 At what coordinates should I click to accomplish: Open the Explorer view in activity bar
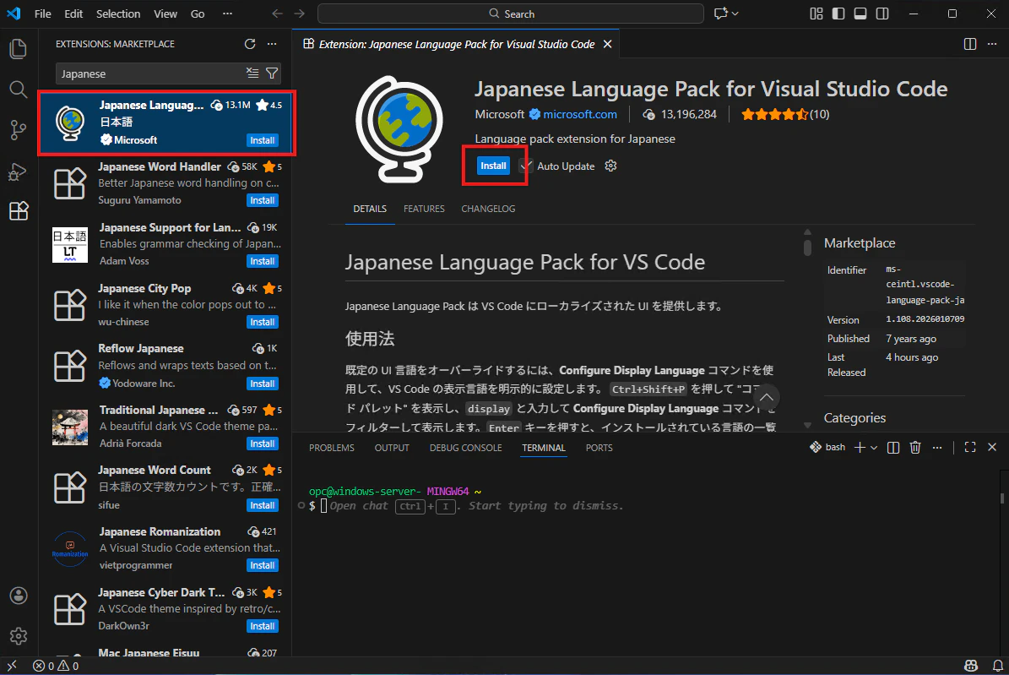click(x=18, y=49)
